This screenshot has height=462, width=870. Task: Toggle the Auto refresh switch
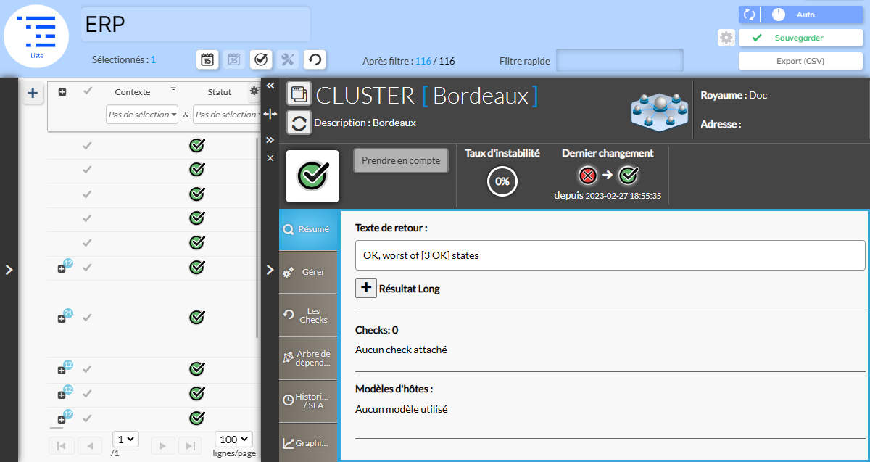click(x=778, y=15)
